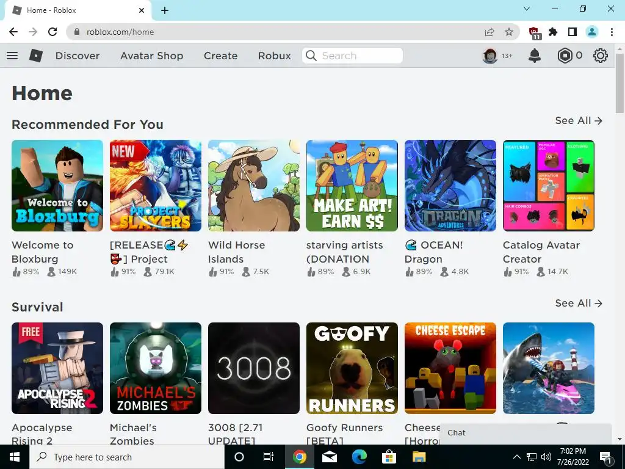Screen dimensions: 625x469
Task: Click the volume speaker tray icon
Action: click(x=546, y=457)
